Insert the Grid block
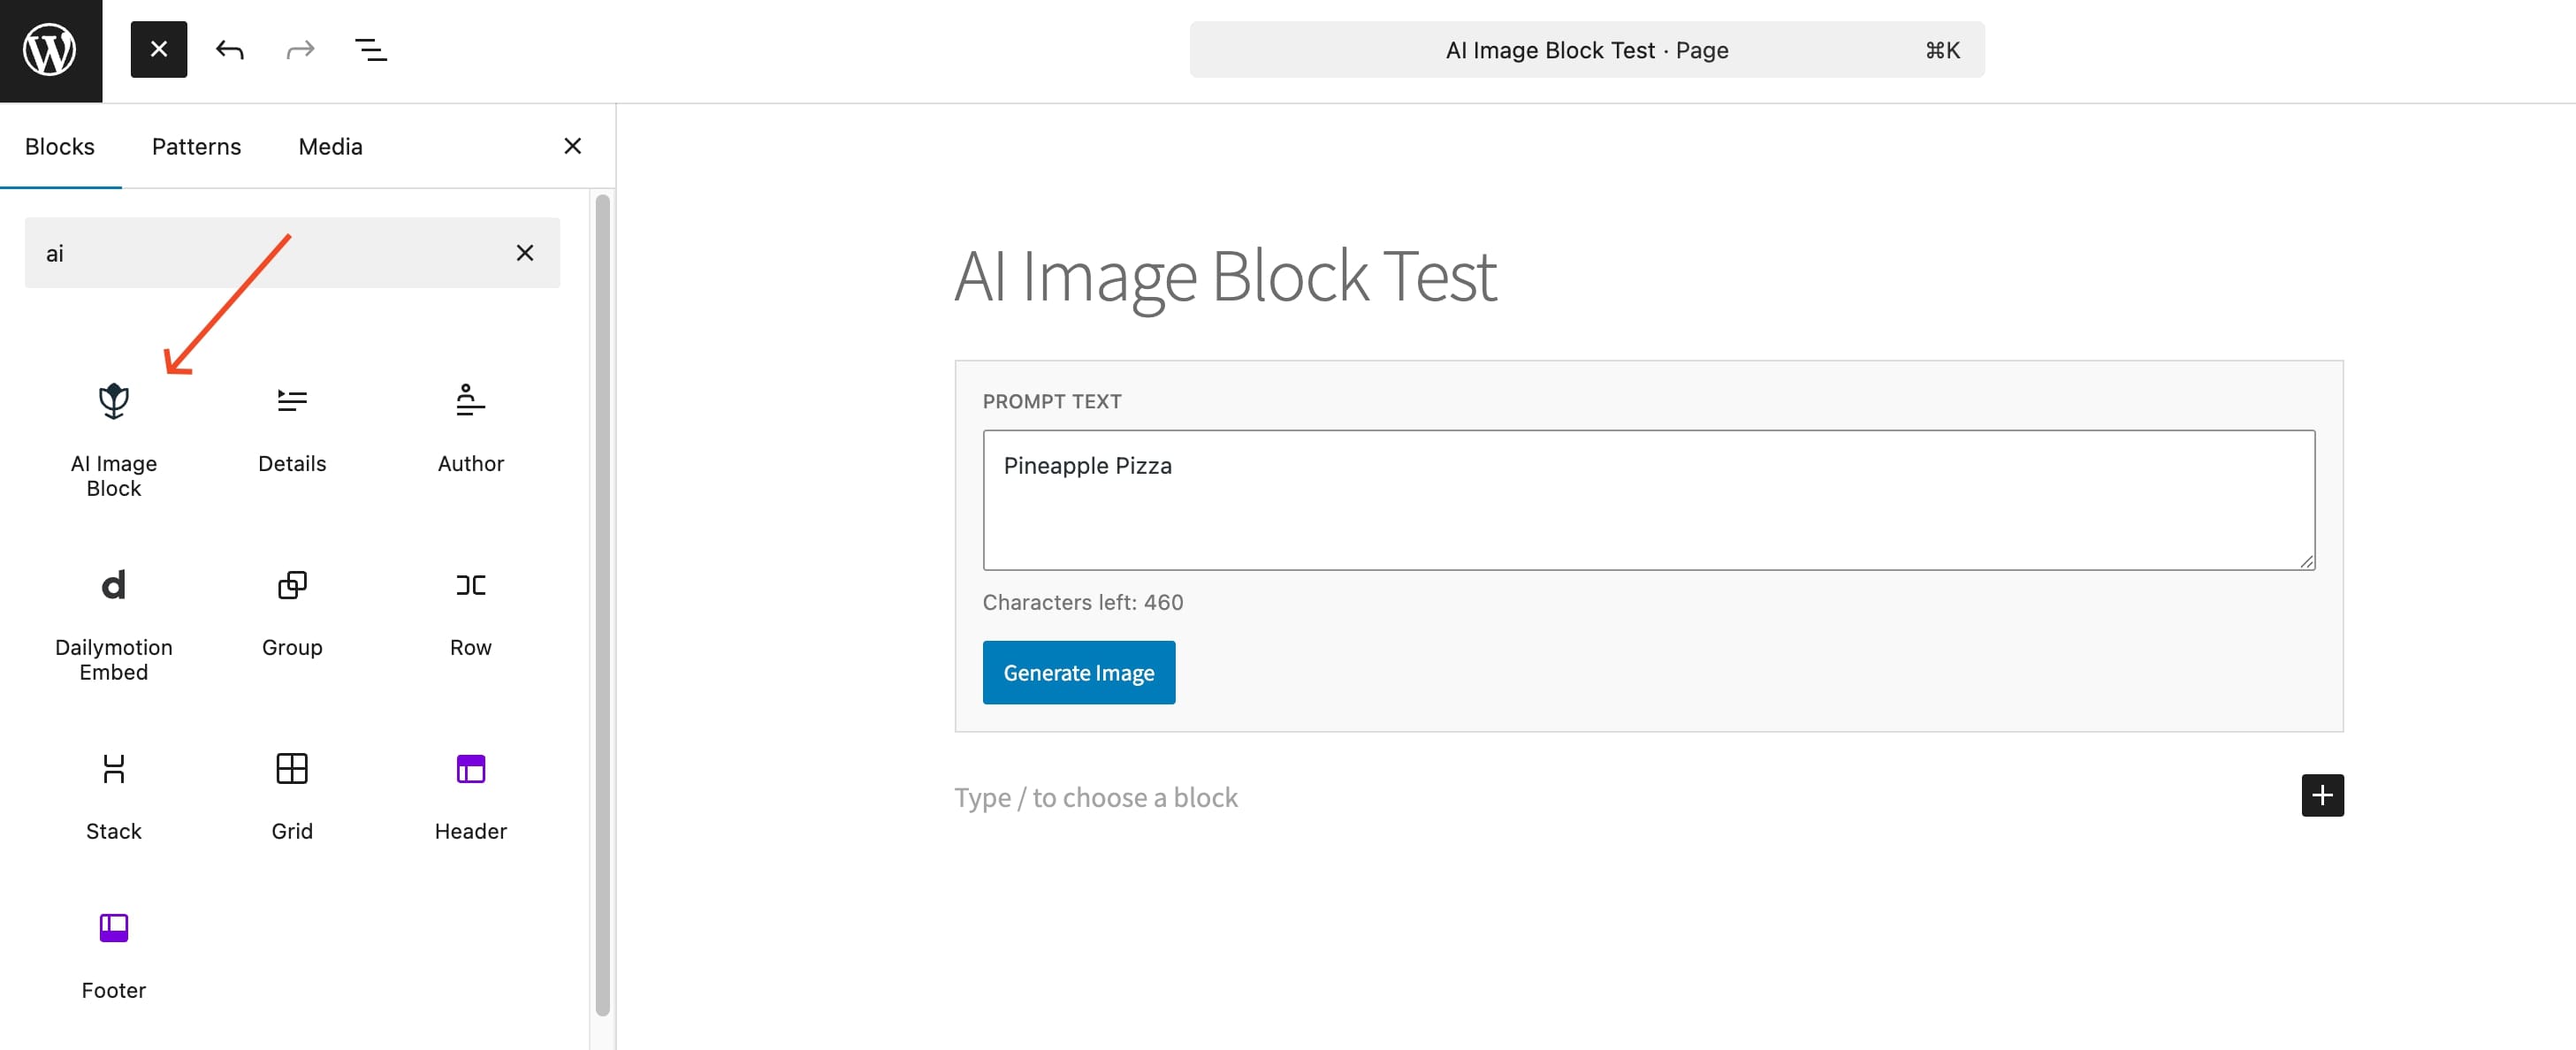The image size is (2576, 1050). pos(292,796)
